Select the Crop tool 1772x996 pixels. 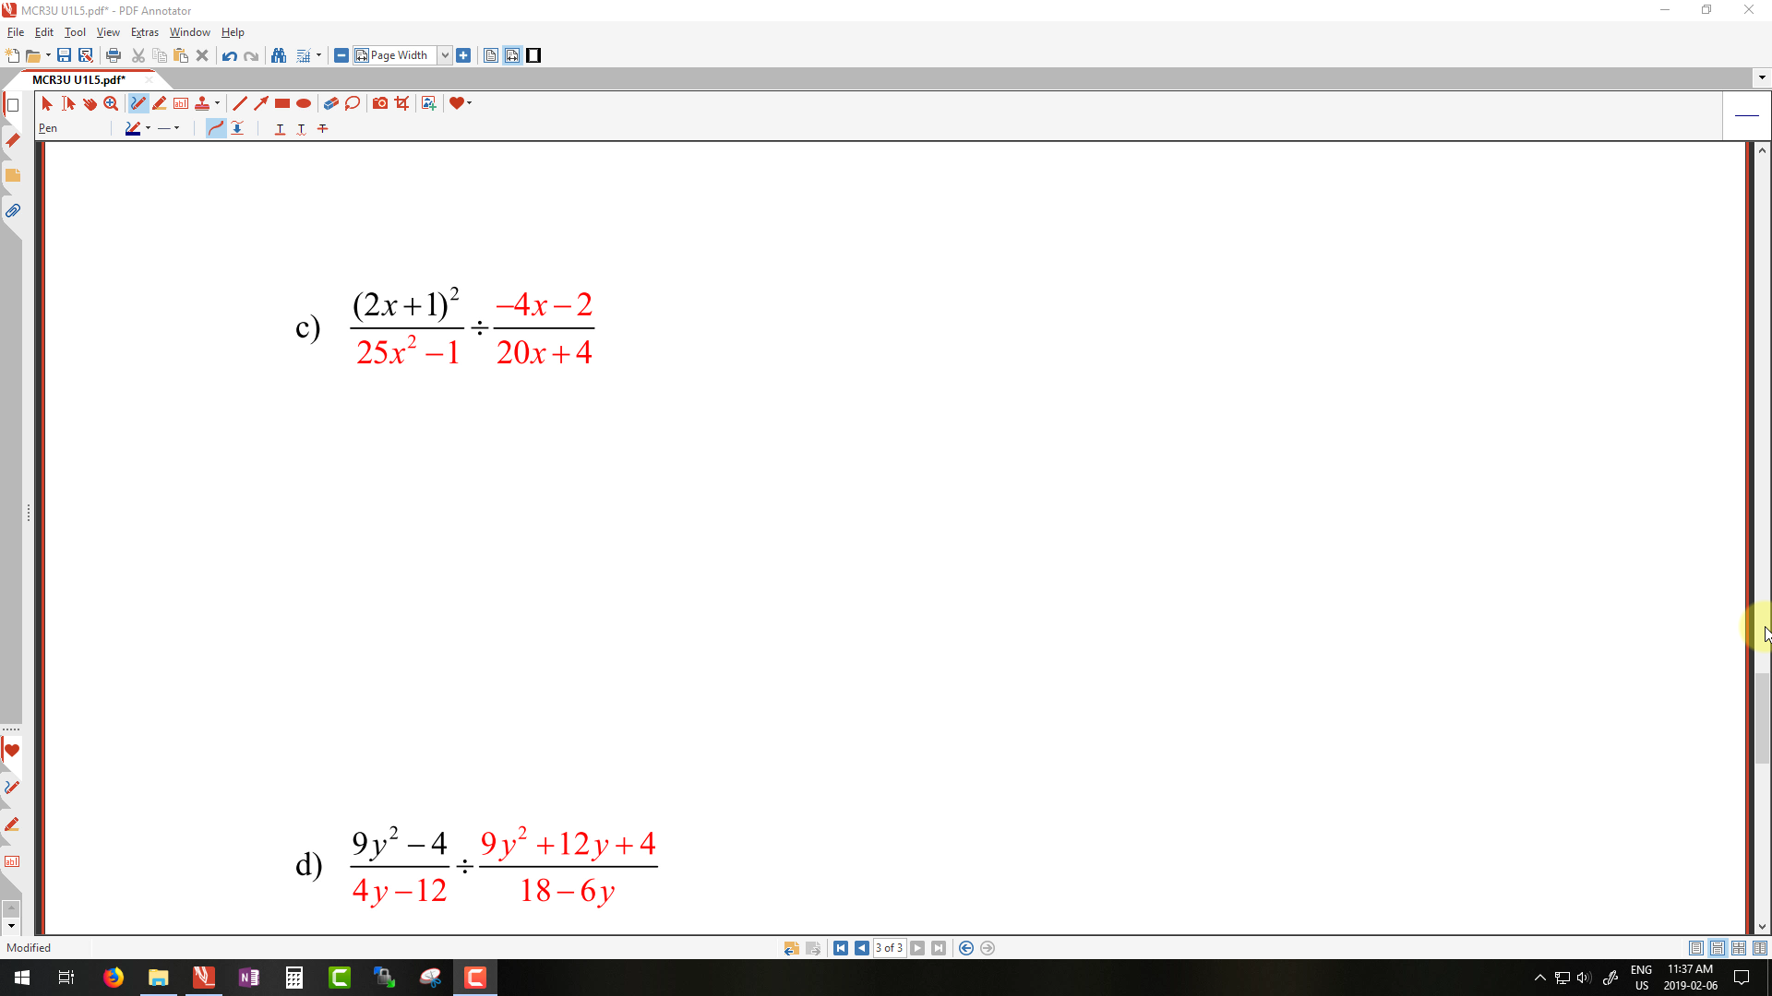[401, 103]
